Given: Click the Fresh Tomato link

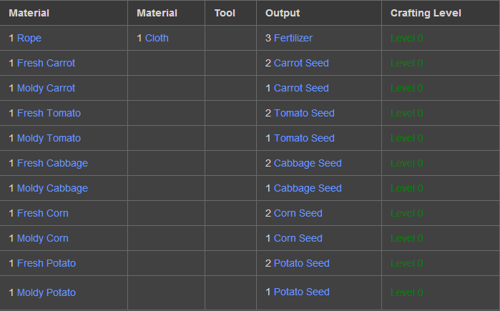Looking at the screenshot, I should [49, 113].
